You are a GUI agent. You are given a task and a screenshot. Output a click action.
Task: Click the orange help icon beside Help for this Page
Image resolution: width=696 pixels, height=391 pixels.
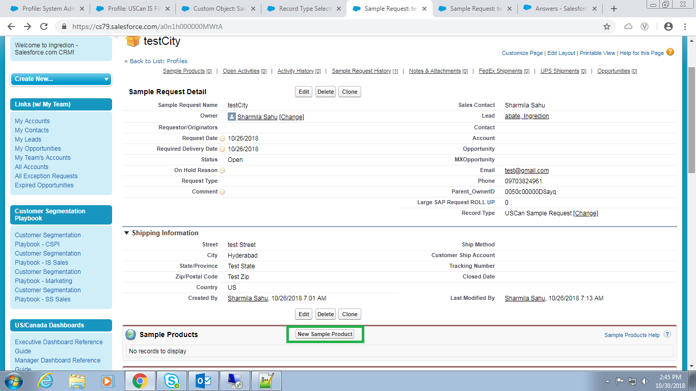click(670, 52)
